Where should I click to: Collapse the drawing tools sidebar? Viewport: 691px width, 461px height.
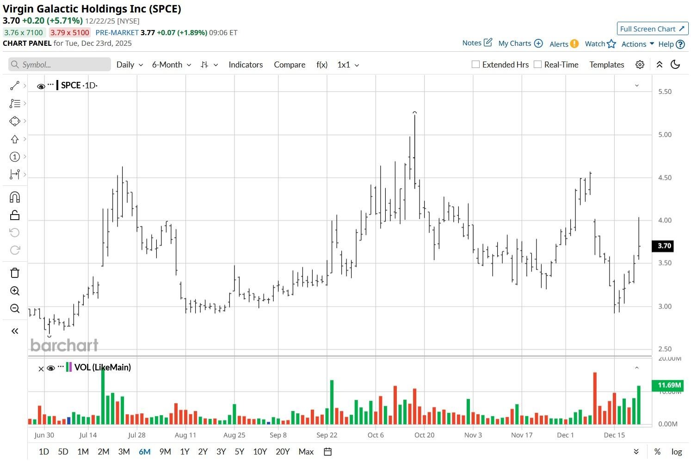(x=14, y=331)
